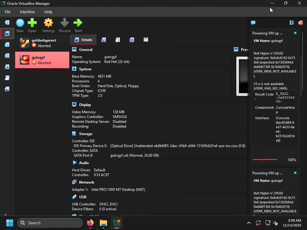The width and height of the screenshot is (307, 230).
Task: Toggle notification sort order icon
Action: coord(291,23)
